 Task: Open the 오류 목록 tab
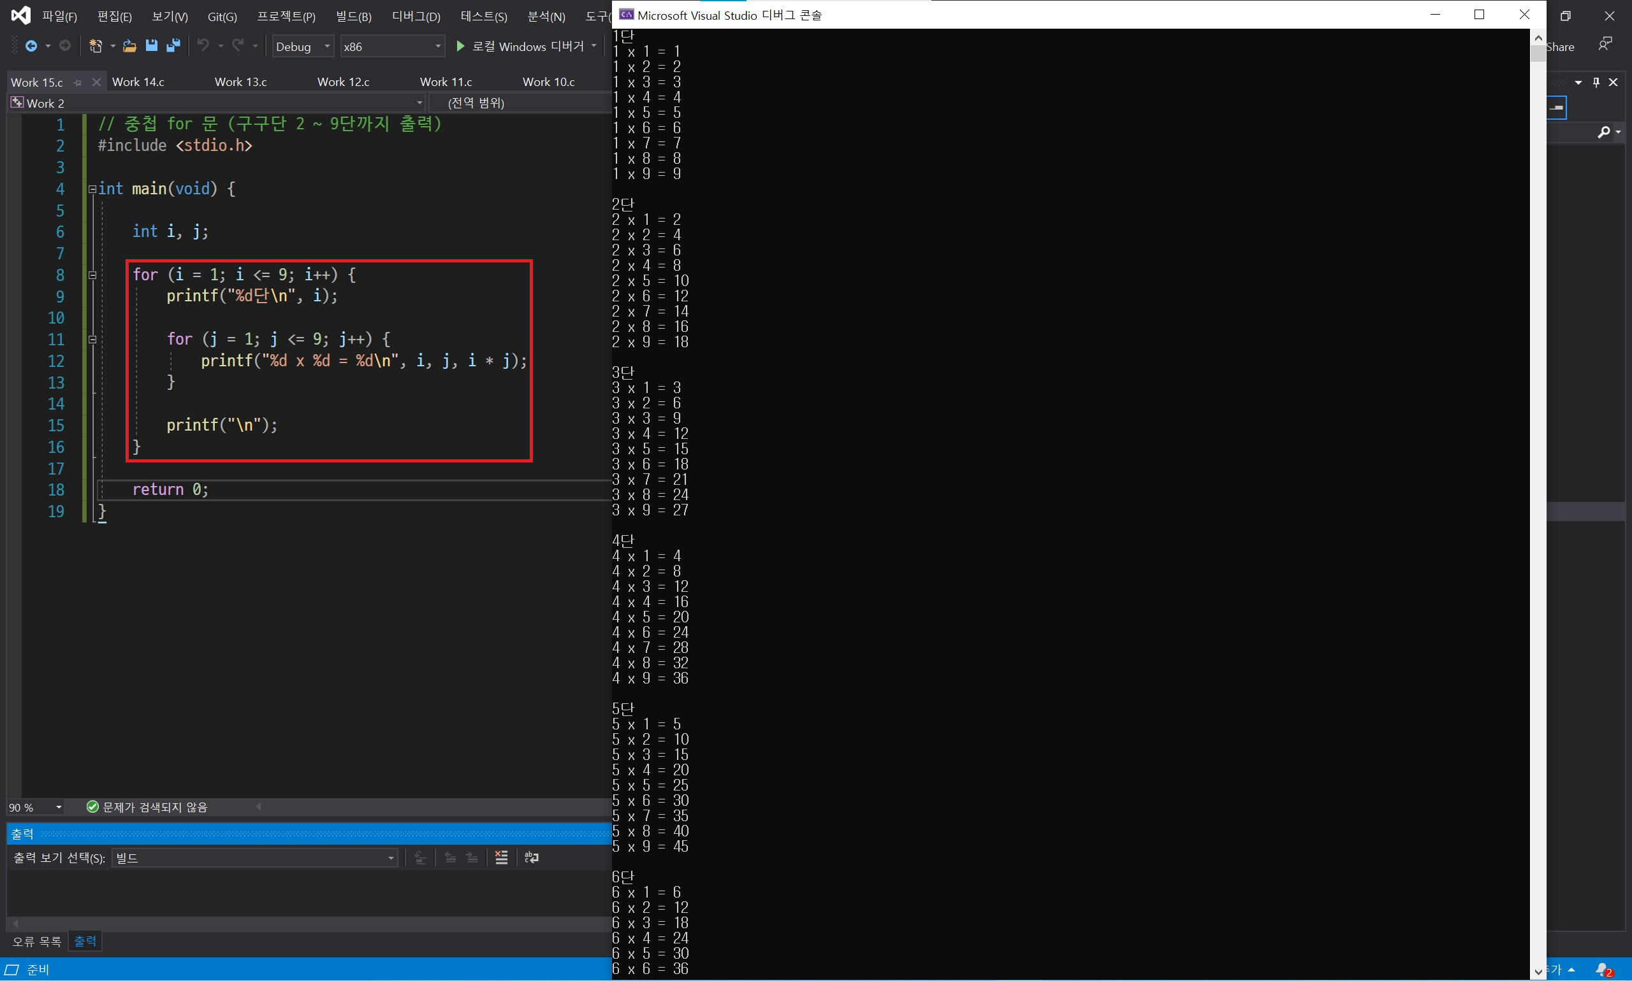(37, 942)
